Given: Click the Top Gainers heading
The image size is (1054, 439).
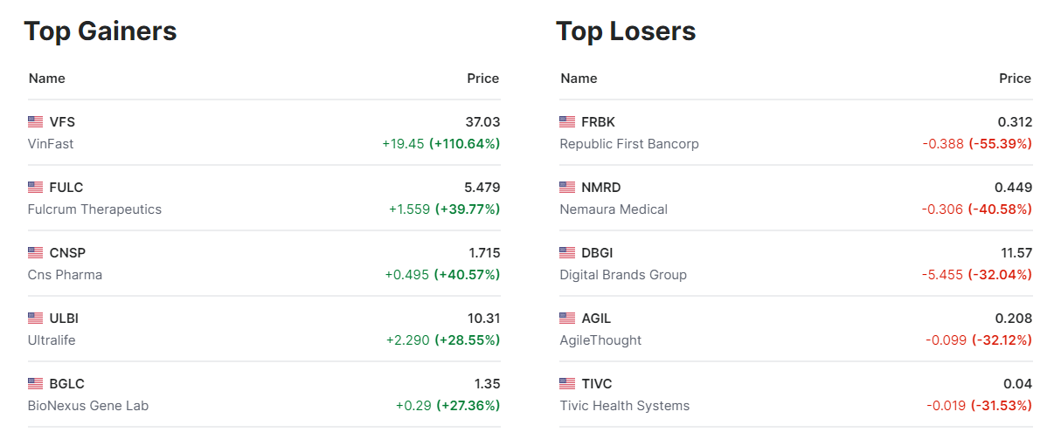Looking at the screenshot, I should (x=101, y=31).
